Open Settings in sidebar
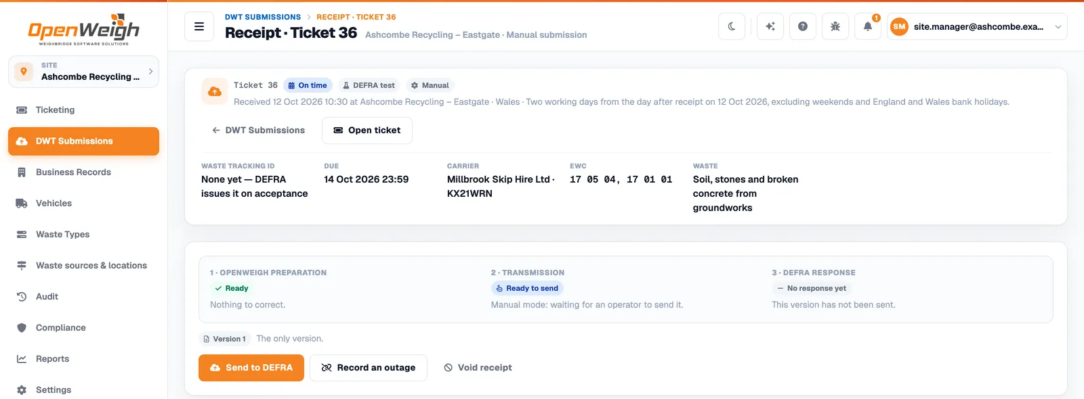Screen dimensions: 1084x399 83,390
